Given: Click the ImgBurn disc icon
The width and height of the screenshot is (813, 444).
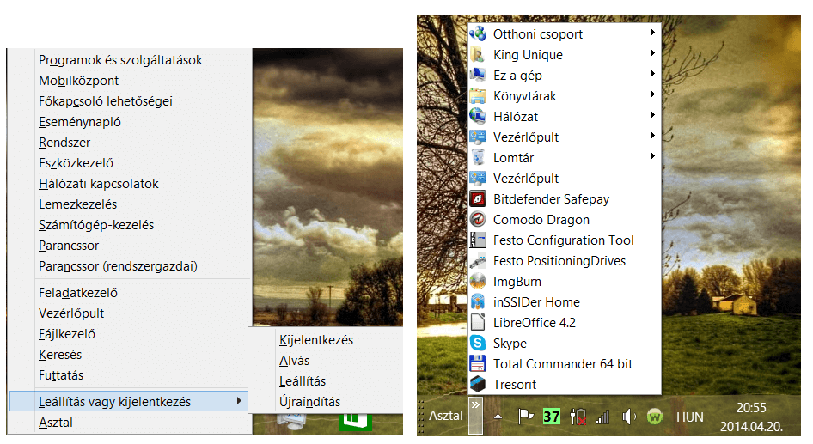Looking at the screenshot, I should pos(478,282).
